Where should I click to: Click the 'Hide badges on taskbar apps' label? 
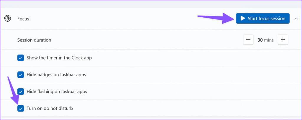click(56, 75)
